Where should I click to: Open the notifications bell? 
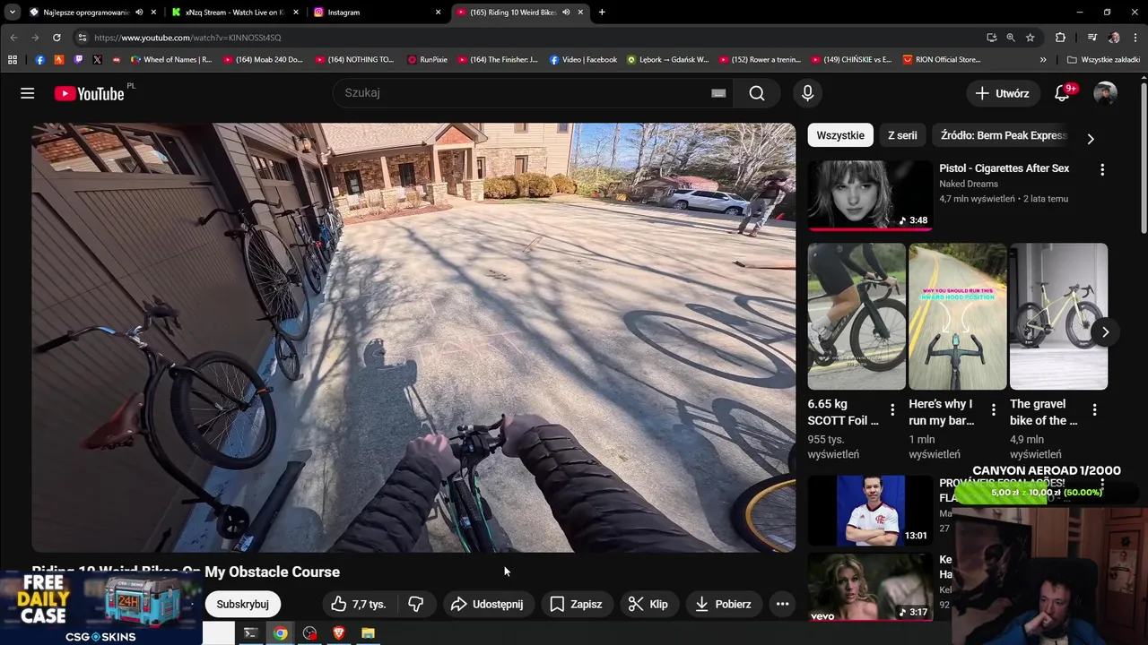(1062, 93)
